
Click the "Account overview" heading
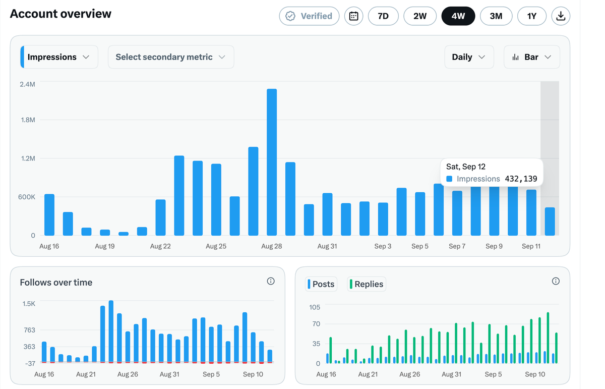[x=60, y=14]
